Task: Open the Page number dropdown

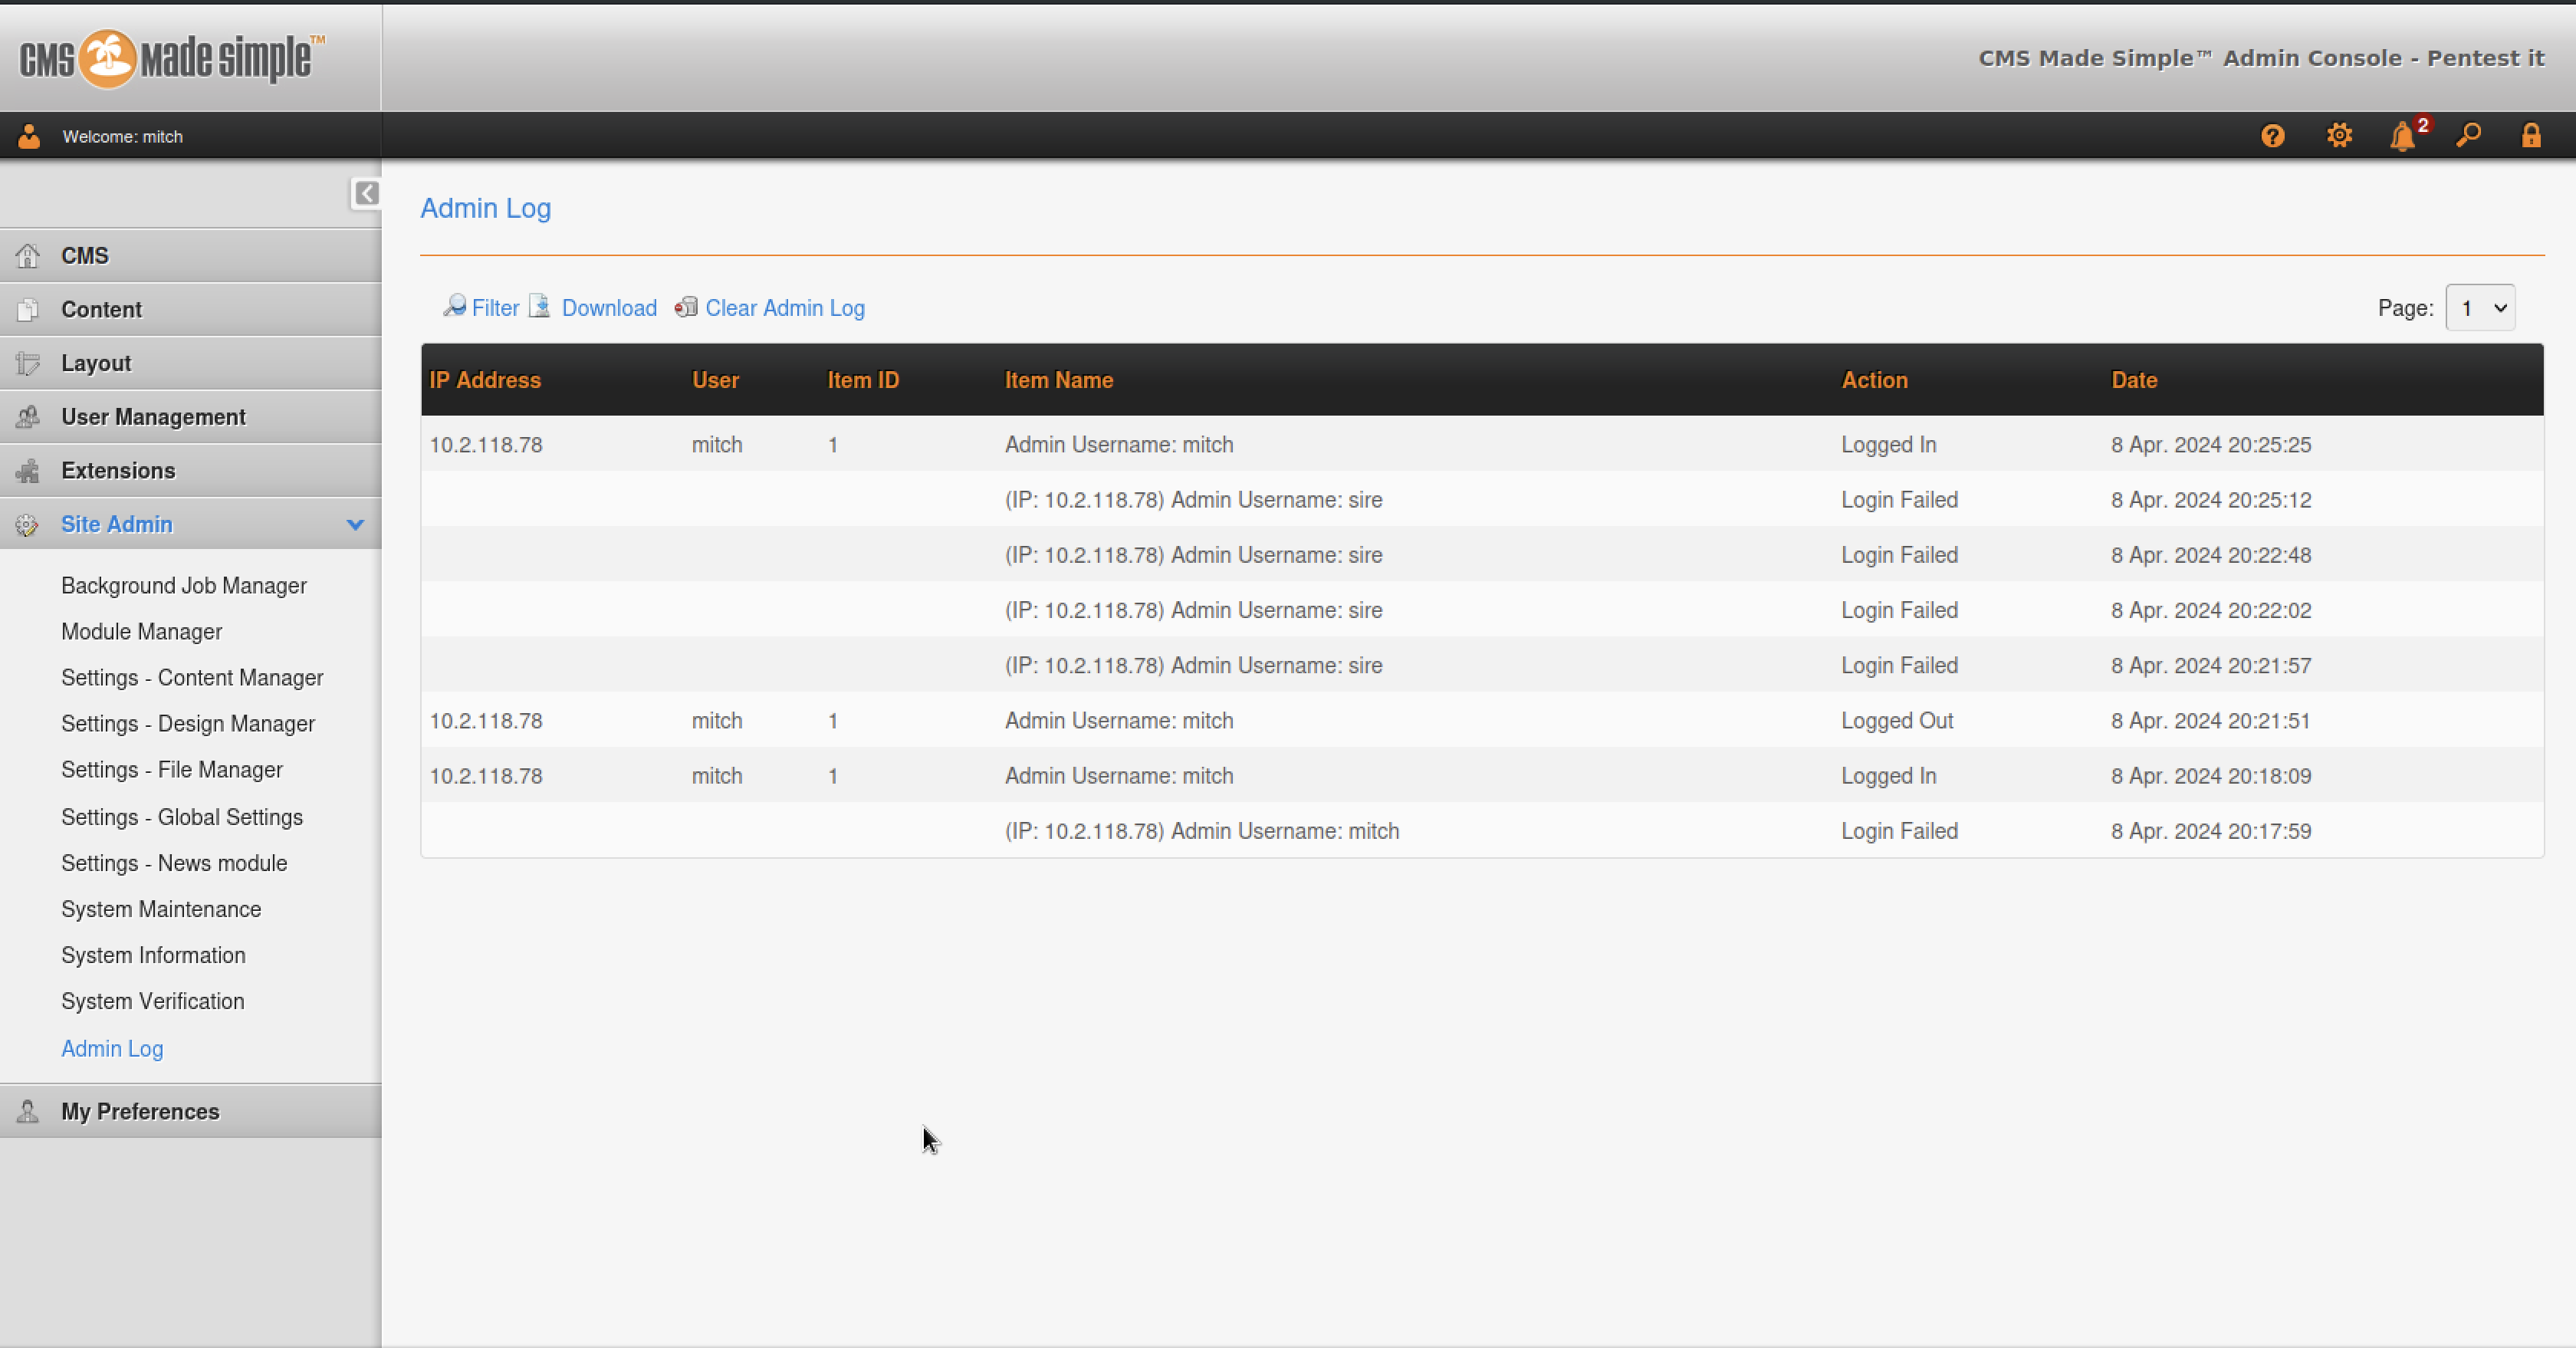Action: [x=2480, y=308]
